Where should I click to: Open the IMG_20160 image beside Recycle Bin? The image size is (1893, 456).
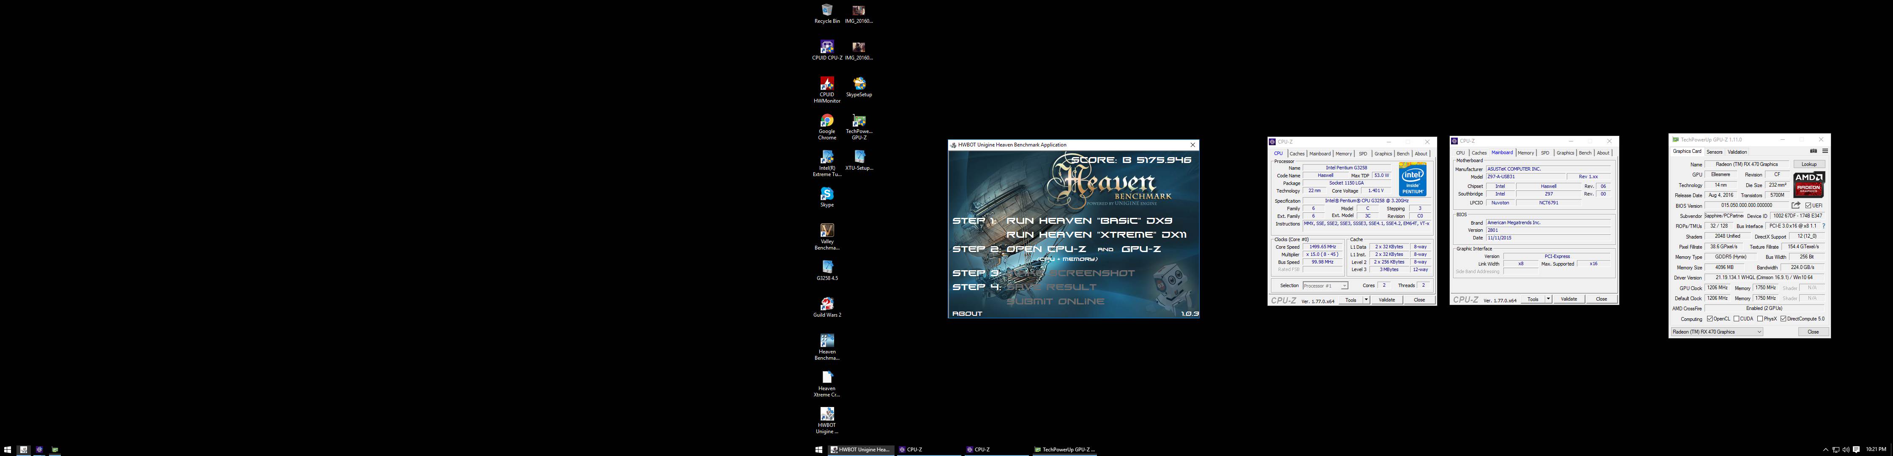859,13
